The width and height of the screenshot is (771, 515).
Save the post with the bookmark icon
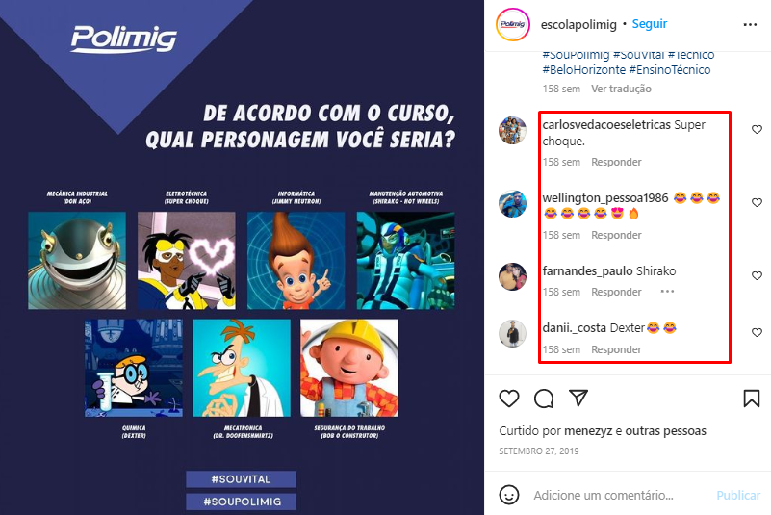pos(752,399)
